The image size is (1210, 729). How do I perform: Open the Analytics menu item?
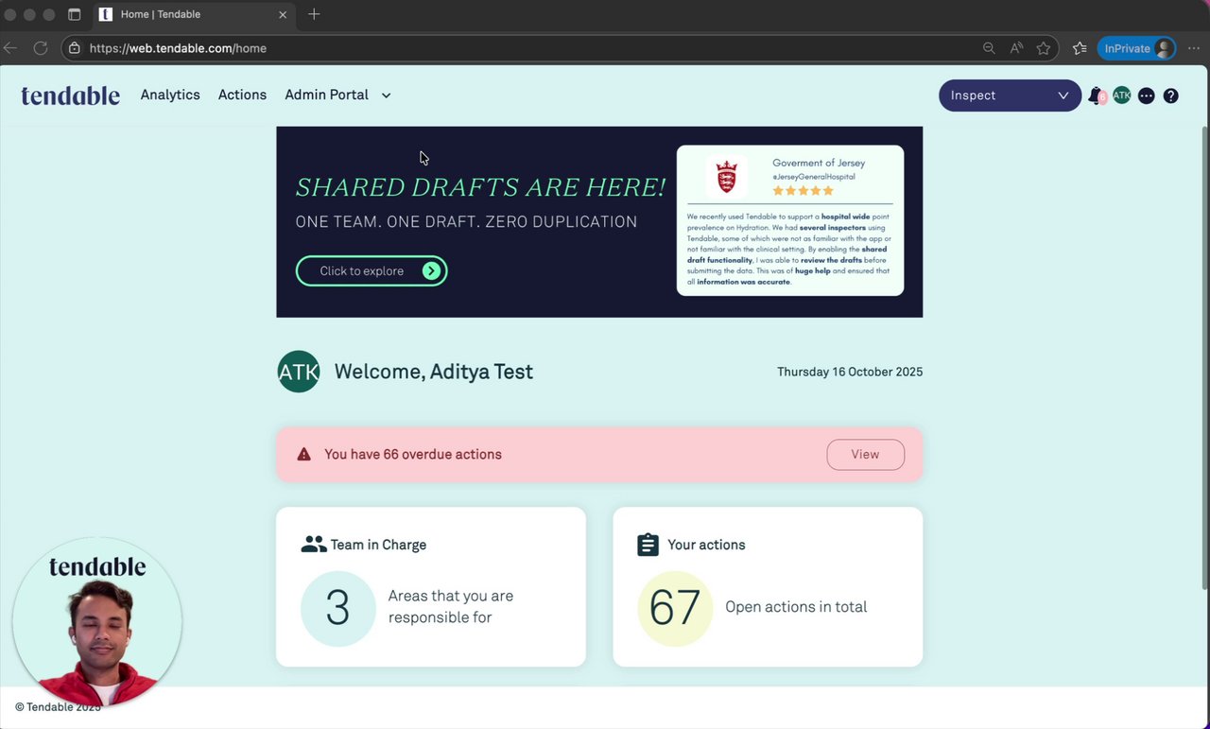[170, 95]
